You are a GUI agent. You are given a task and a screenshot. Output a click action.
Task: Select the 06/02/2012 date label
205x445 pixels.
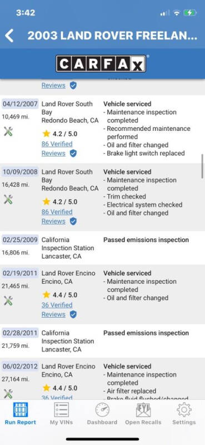20,367
